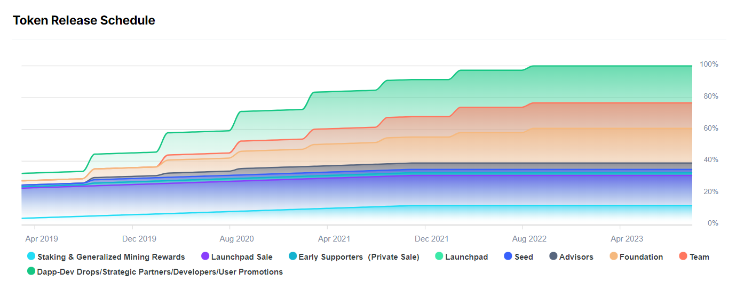Click the gray Advisors legend dot
Screen dimensions: 744x281
click(x=553, y=256)
